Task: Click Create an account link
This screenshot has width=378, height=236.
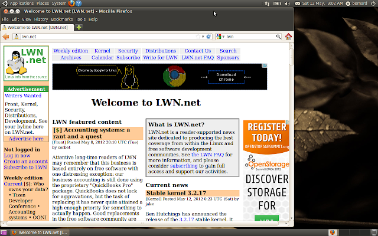Action: [x=26, y=161]
